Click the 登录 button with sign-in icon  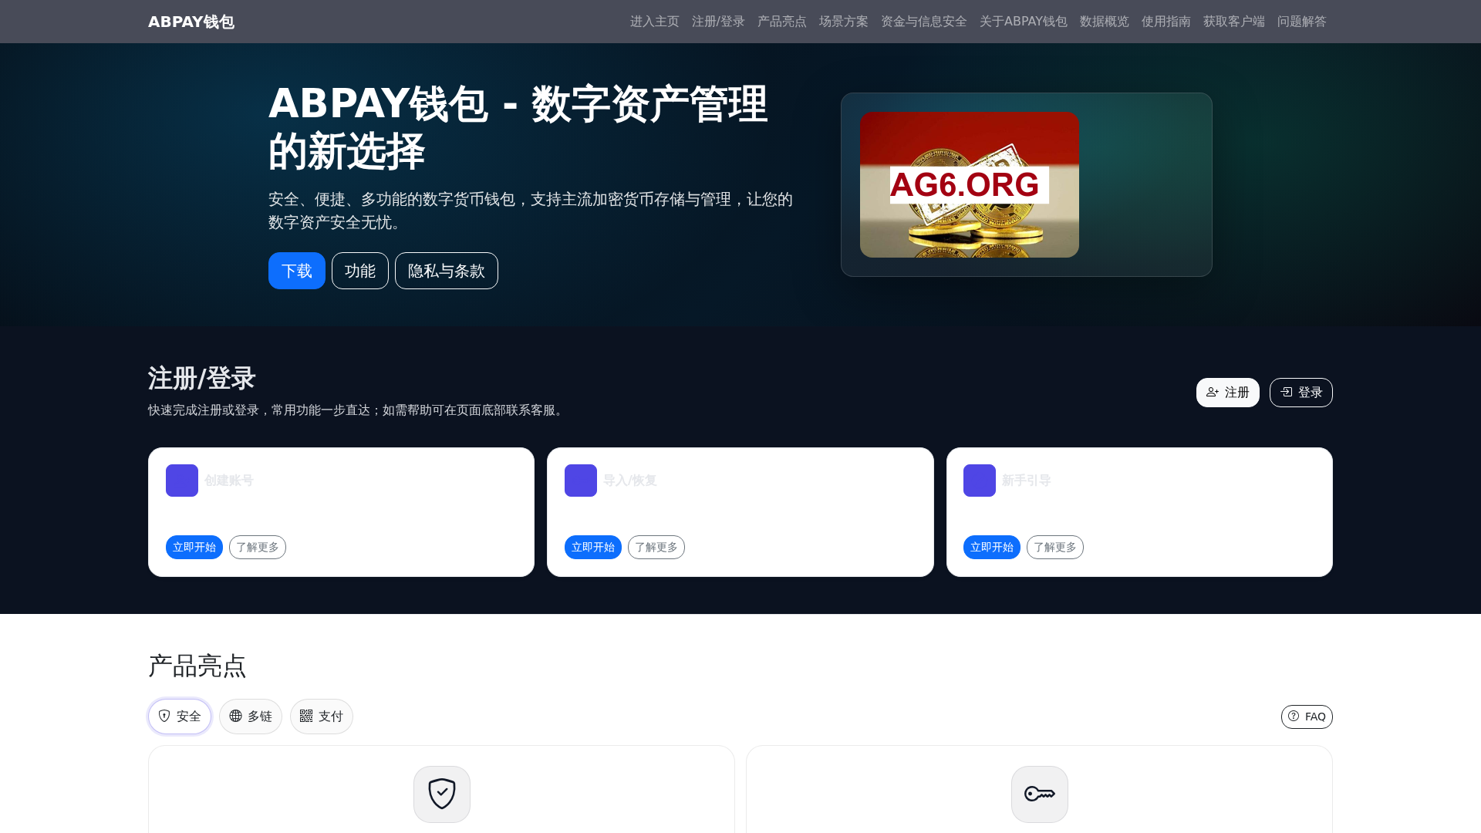pyautogui.click(x=1301, y=393)
